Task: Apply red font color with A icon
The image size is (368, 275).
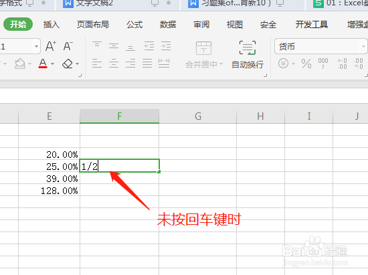Action: click(x=43, y=64)
